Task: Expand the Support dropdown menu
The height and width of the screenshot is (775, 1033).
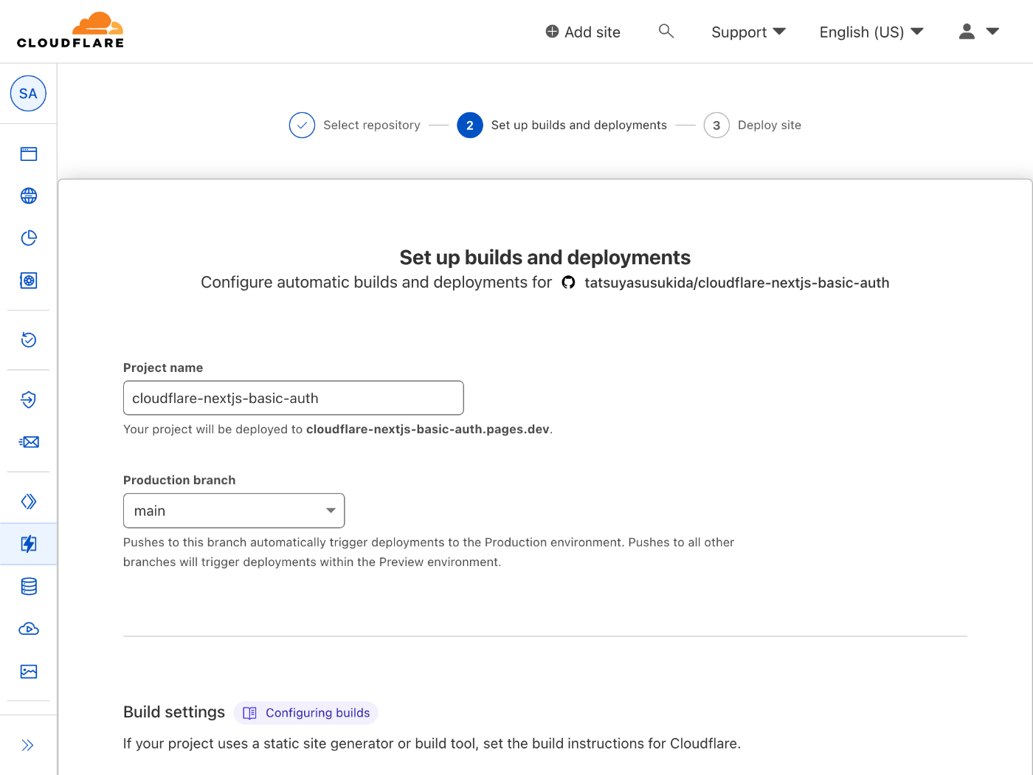Action: coord(748,32)
